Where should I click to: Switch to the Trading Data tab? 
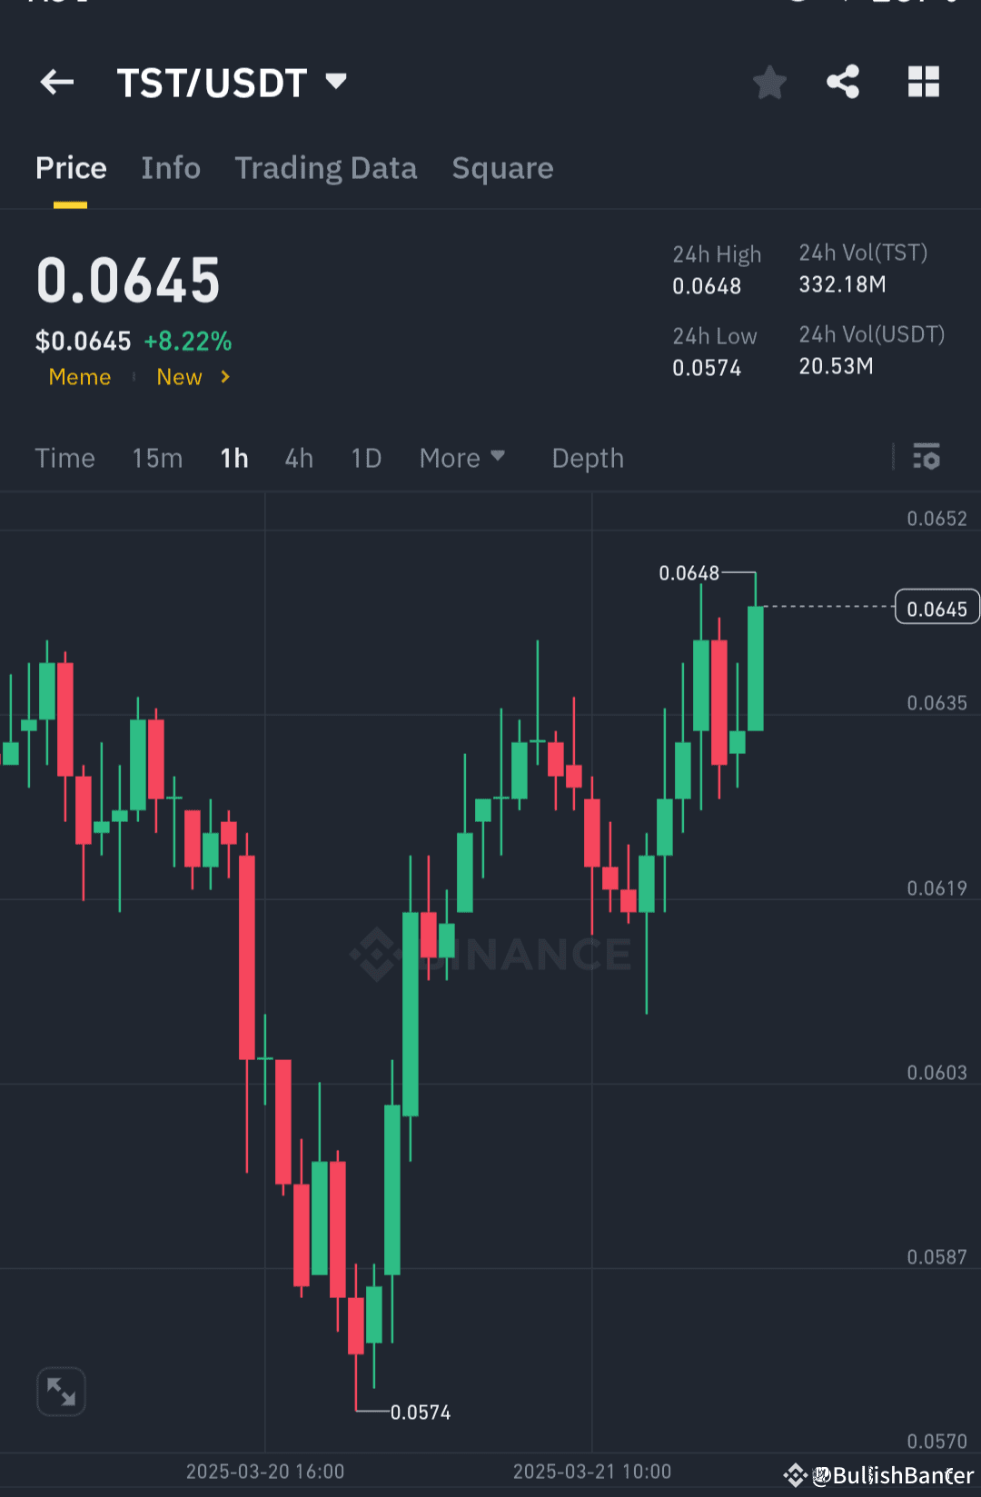(x=325, y=168)
